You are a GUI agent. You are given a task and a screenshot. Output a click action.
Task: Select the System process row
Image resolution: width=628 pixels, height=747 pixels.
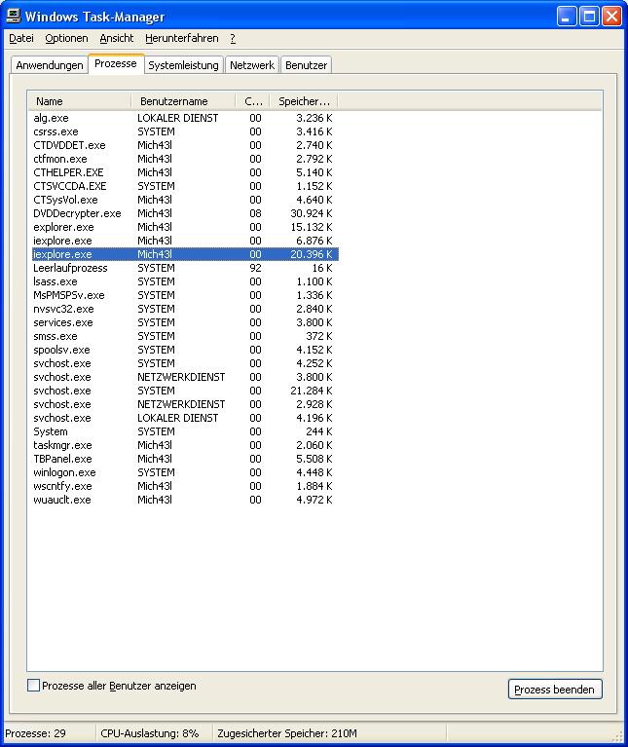pyautogui.click(x=185, y=432)
